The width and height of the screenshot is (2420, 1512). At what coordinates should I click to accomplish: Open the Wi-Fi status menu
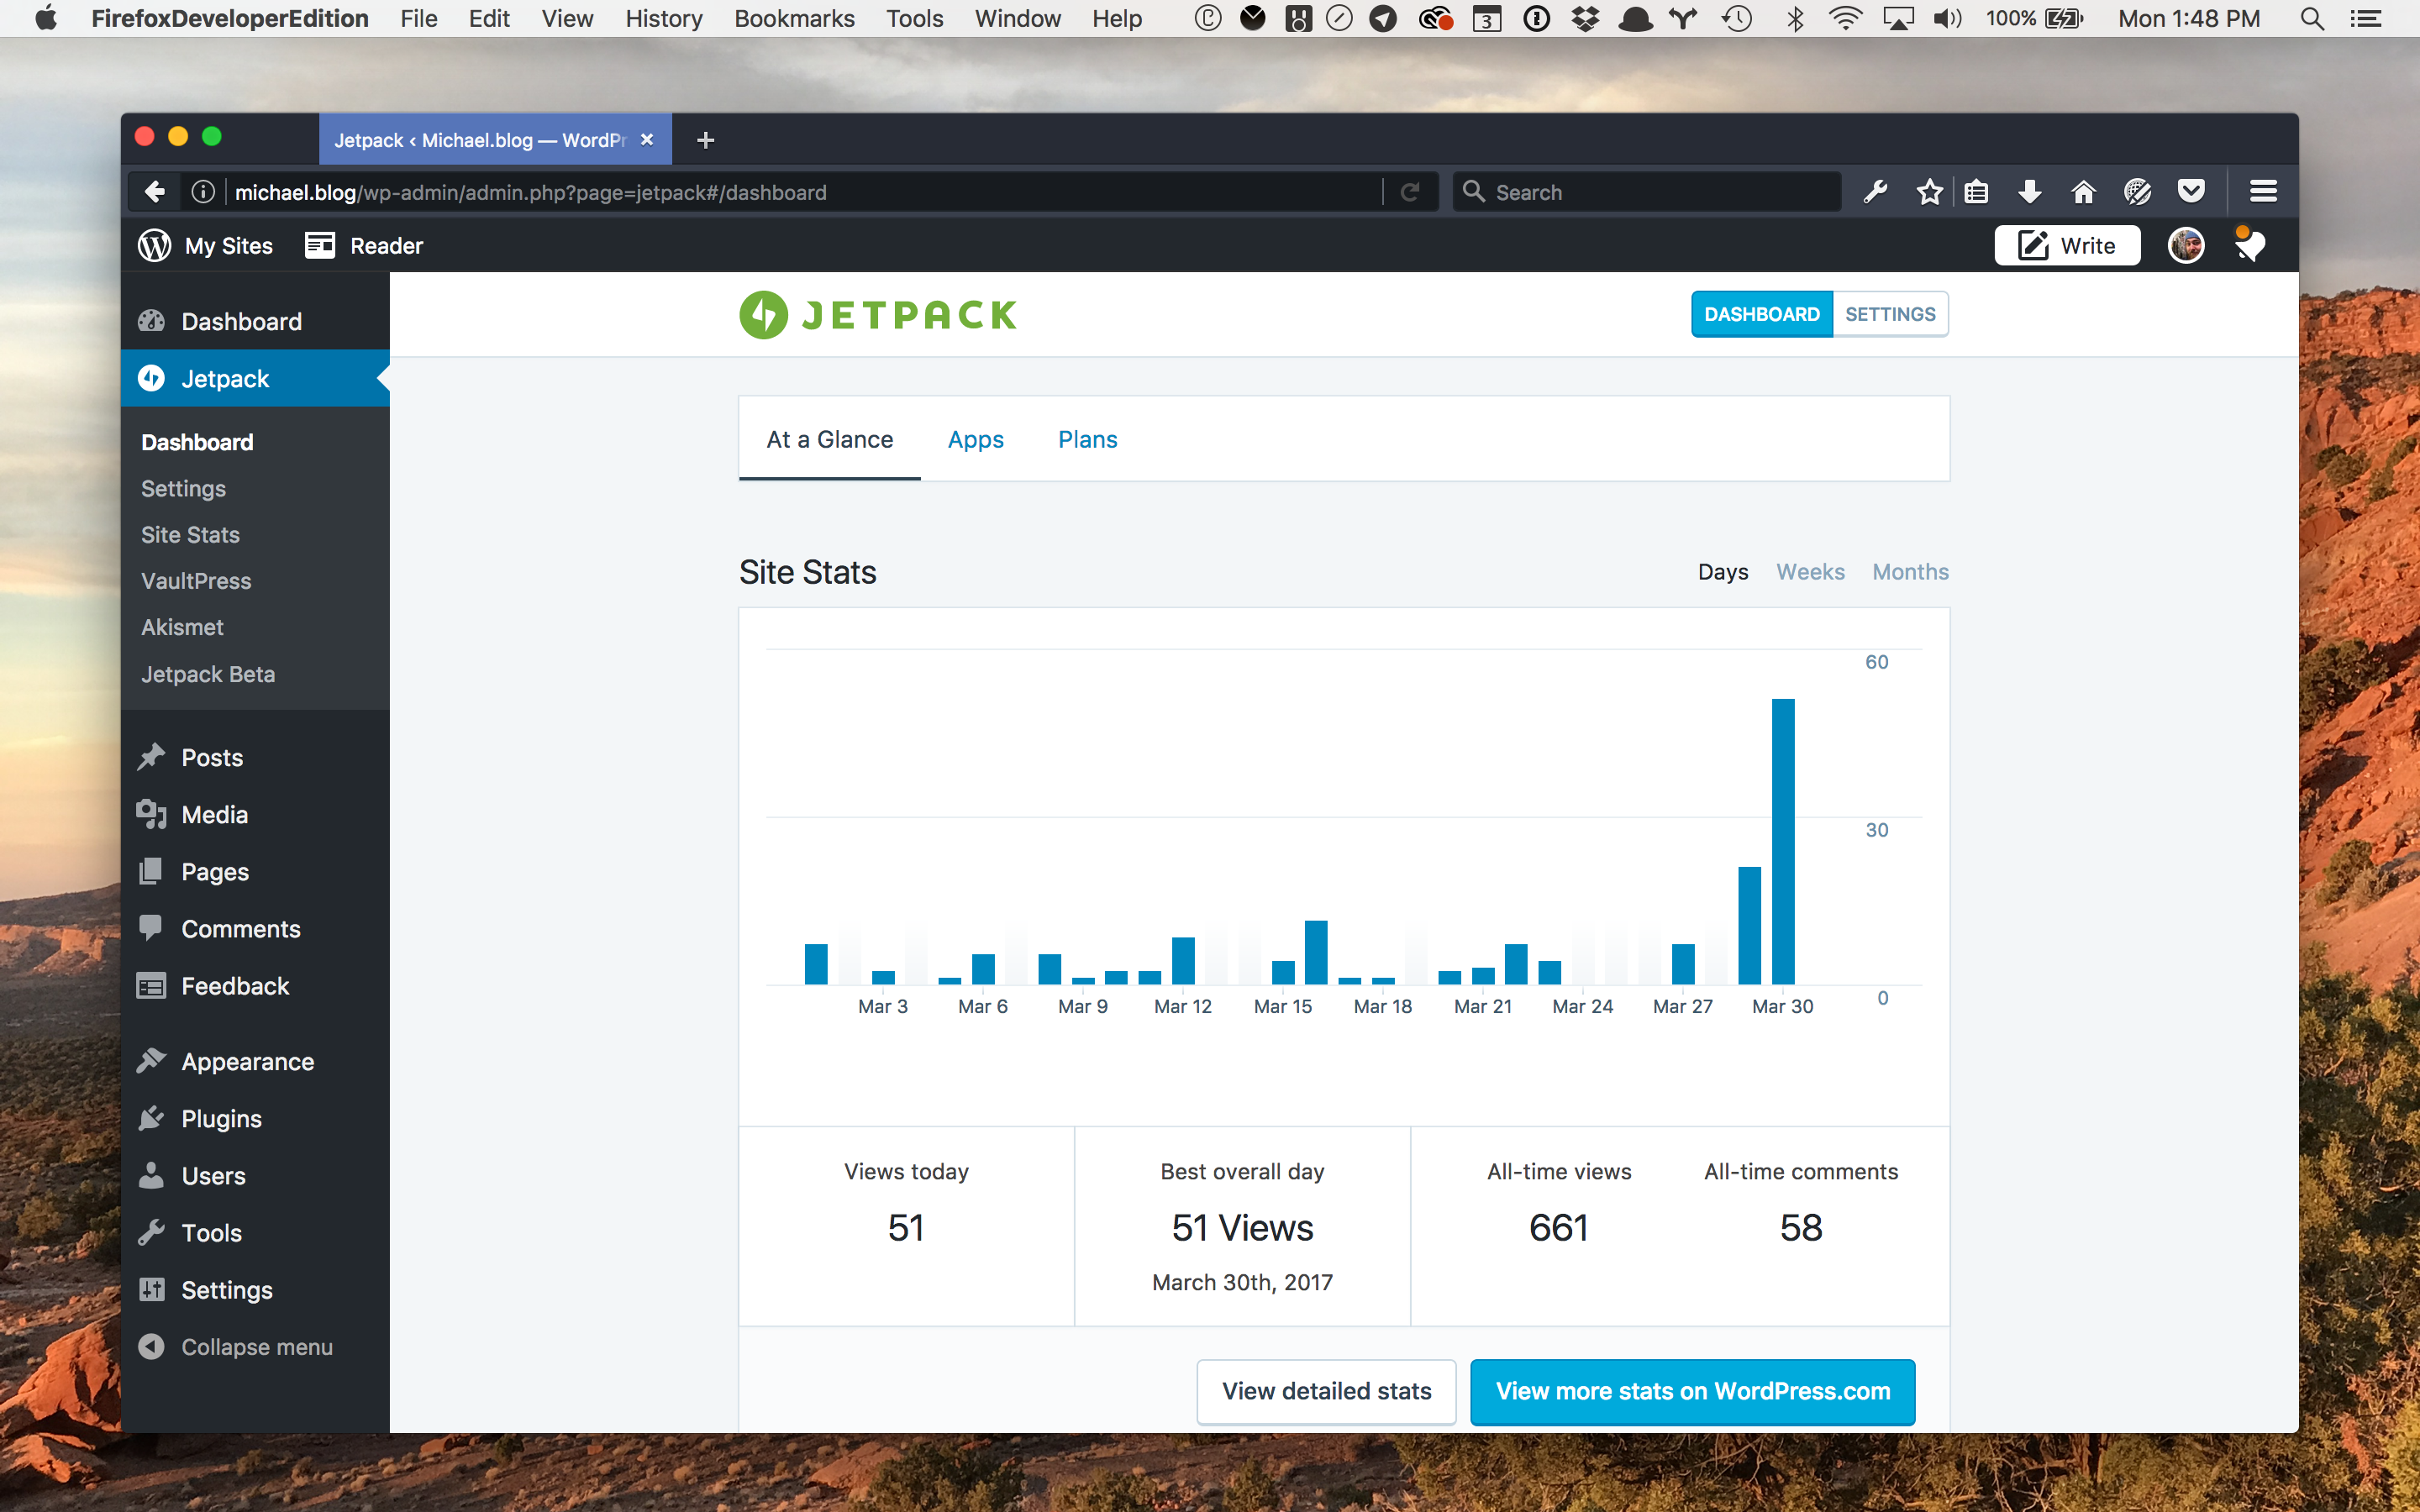click(1845, 18)
